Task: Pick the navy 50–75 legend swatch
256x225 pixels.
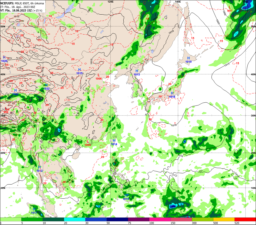Action: pyautogui.click(x=117, y=219)
